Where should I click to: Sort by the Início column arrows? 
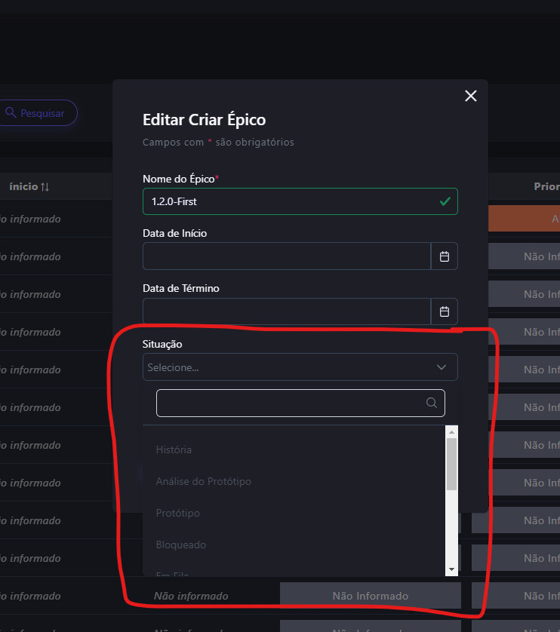45,186
